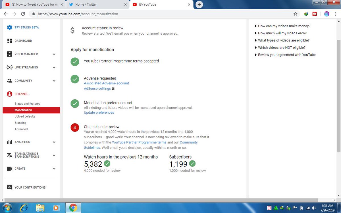The width and height of the screenshot is (341, 213).
Task: Open the Chrome three-dot menu
Action: click(x=335, y=14)
